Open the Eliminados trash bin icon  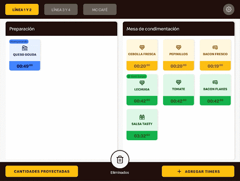120,160
